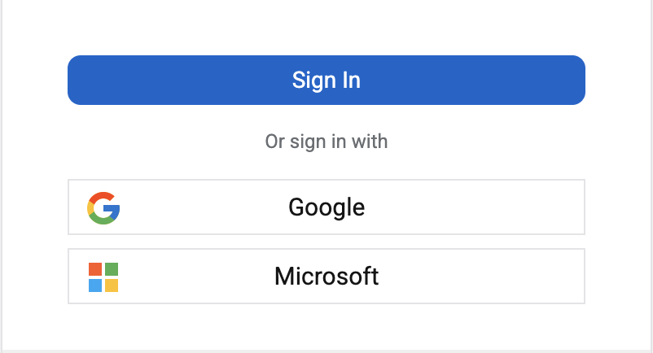
Task: Click the yellow square of Microsoft logo
Action: click(x=112, y=285)
